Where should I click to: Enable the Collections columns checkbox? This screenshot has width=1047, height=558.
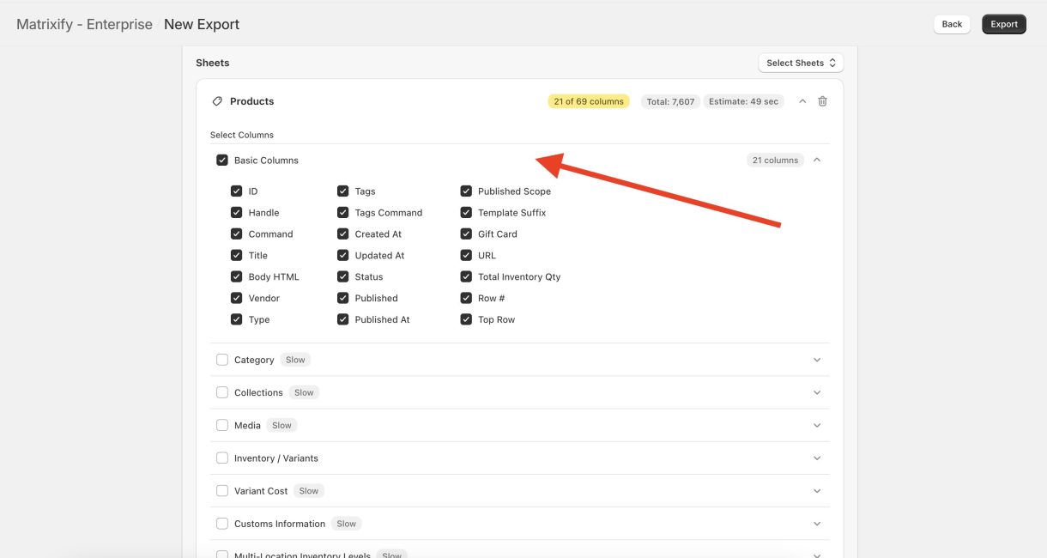click(222, 391)
